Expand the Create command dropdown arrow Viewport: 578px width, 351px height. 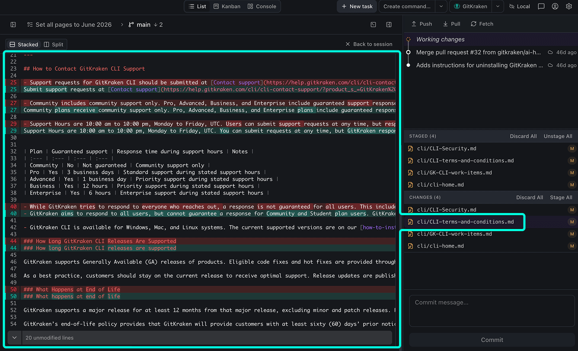point(441,6)
